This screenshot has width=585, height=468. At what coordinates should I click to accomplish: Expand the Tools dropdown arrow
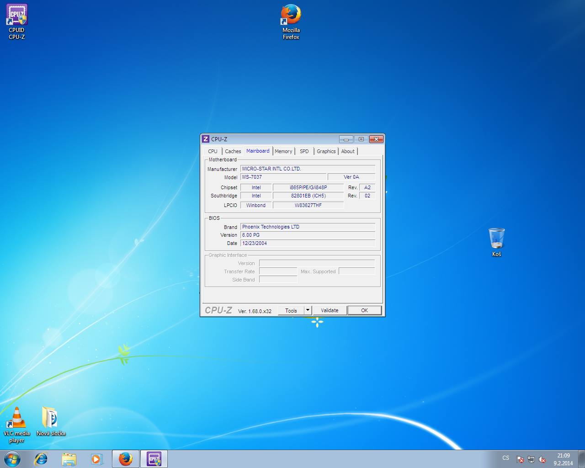coord(308,310)
